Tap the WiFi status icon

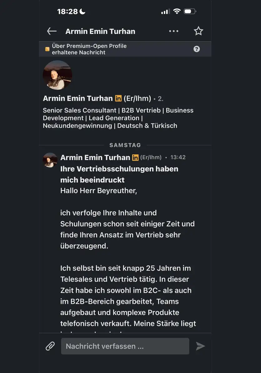coord(177,11)
